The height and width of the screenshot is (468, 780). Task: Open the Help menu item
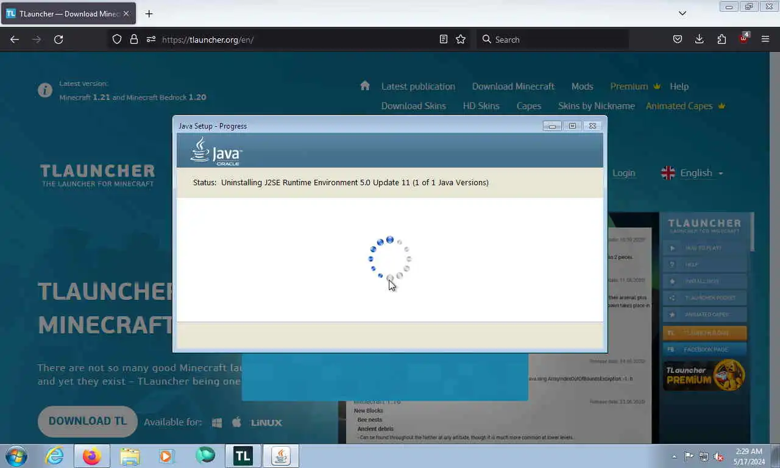click(679, 87)
